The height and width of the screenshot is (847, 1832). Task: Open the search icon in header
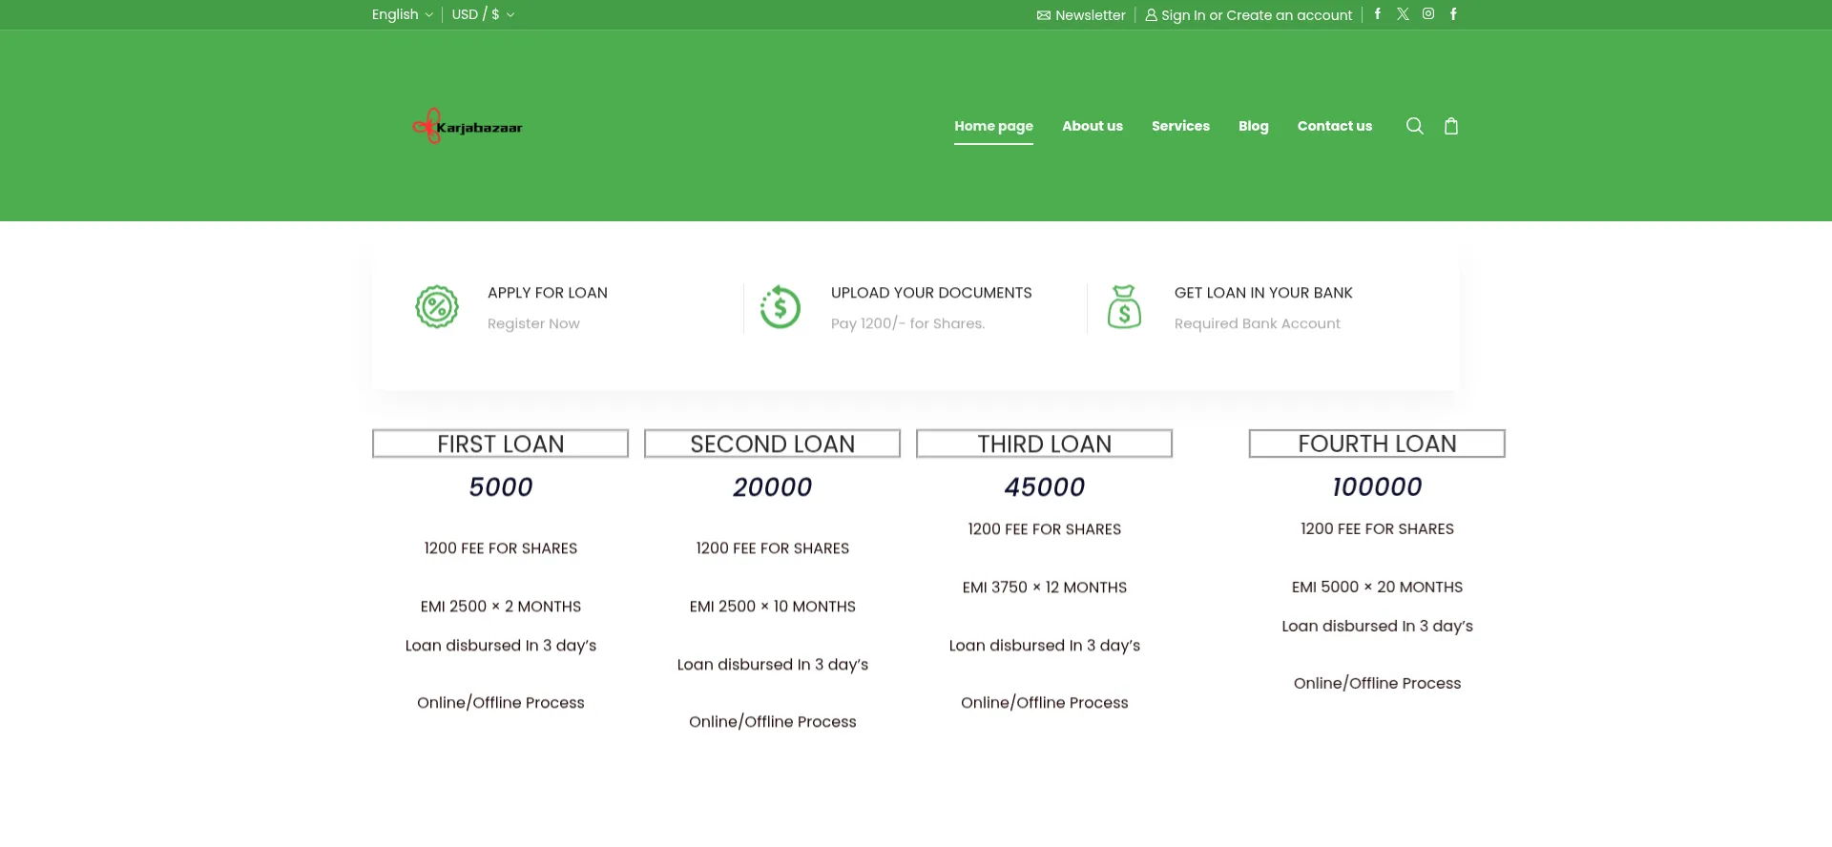1414,126
